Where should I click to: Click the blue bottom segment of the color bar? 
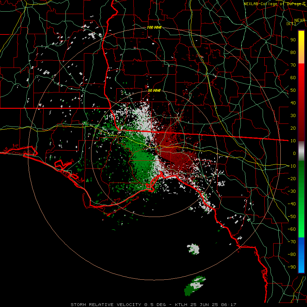(x=301, y=255)
